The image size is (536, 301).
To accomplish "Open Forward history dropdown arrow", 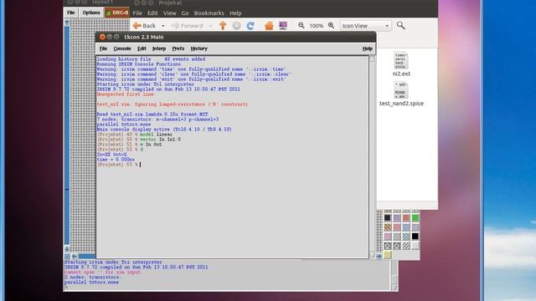I will click(x=210, y=26).
